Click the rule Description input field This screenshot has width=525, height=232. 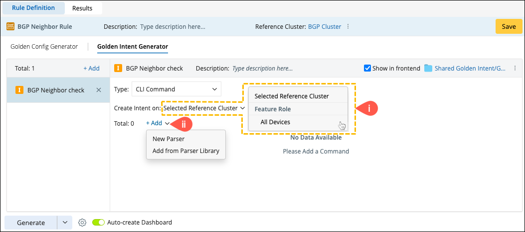point(173,27)
